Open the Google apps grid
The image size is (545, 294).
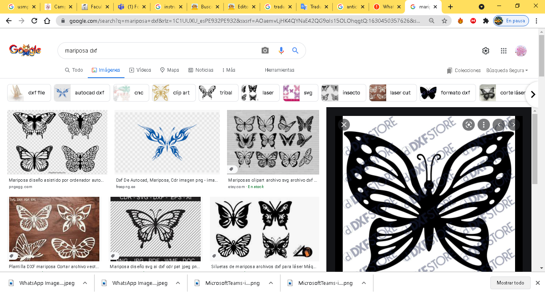pos(504,51)
